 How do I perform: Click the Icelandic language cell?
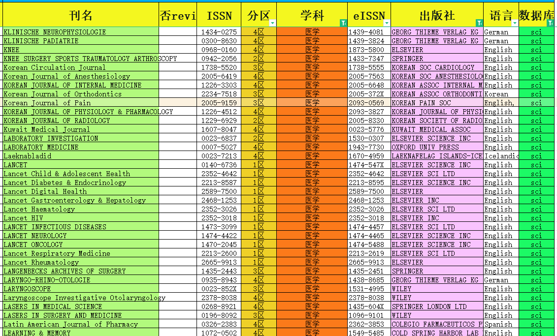click(501, 156)
